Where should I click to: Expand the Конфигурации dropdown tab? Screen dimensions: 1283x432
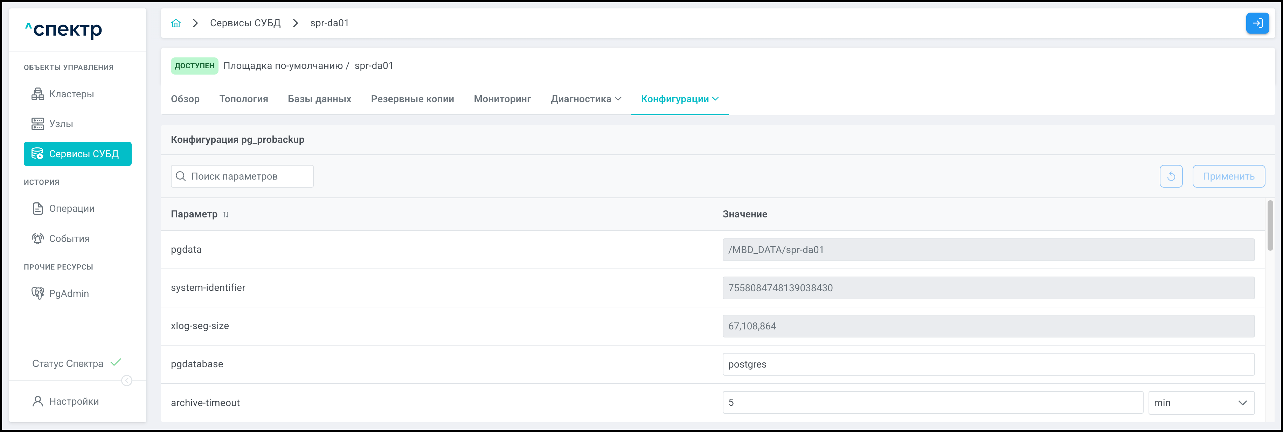coord(679,99)
